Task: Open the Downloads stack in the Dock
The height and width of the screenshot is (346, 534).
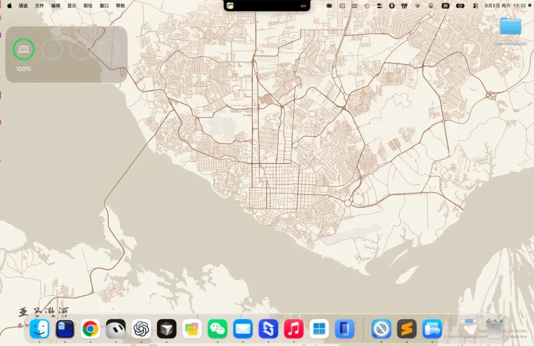Action: point(469,328)
